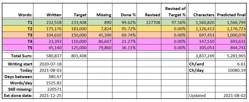Click Words/day value 1525.82
249x102 pixels.
(48, 83)
